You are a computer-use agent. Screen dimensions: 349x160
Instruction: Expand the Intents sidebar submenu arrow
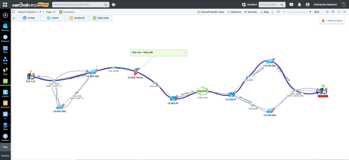click(9, 92)
